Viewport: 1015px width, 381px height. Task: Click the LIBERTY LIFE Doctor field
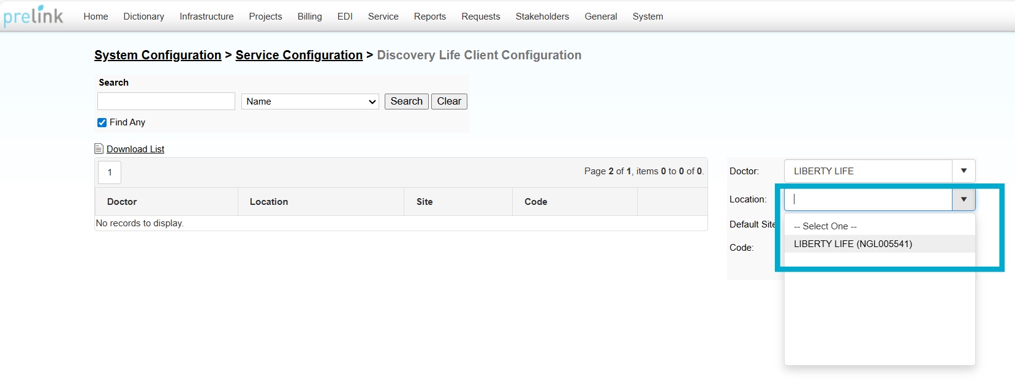(869, 171)
